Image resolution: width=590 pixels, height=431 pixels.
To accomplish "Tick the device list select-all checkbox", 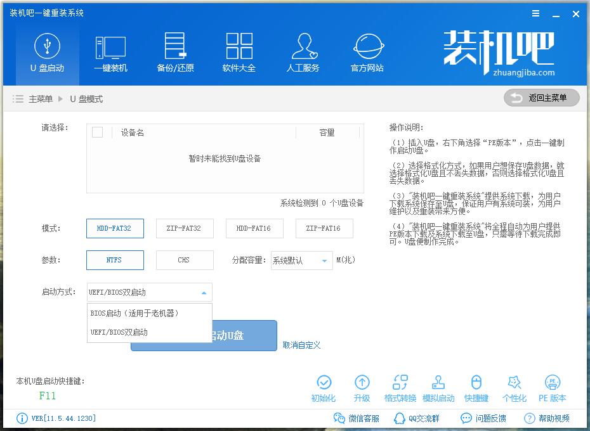I will coord(98,132).
